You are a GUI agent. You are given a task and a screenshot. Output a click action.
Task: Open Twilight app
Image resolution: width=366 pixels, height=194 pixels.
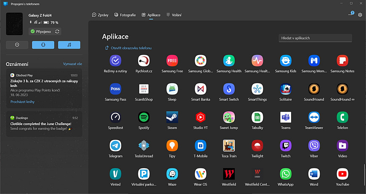pos(257,146)
